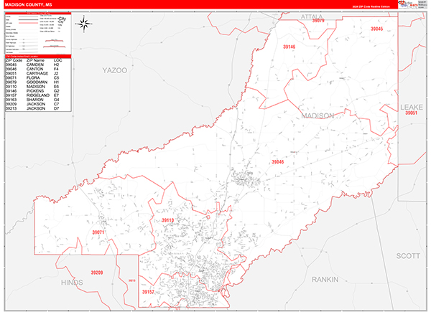Click the 'LOC' column header in index table

(x=58, y=60)
